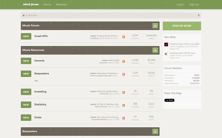
Task: Click 5,519 threads count for Great HITs
Action: point(135,36)
